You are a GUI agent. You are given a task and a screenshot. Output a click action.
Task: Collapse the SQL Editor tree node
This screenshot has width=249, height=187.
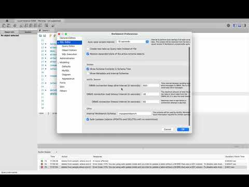(59, 42)
